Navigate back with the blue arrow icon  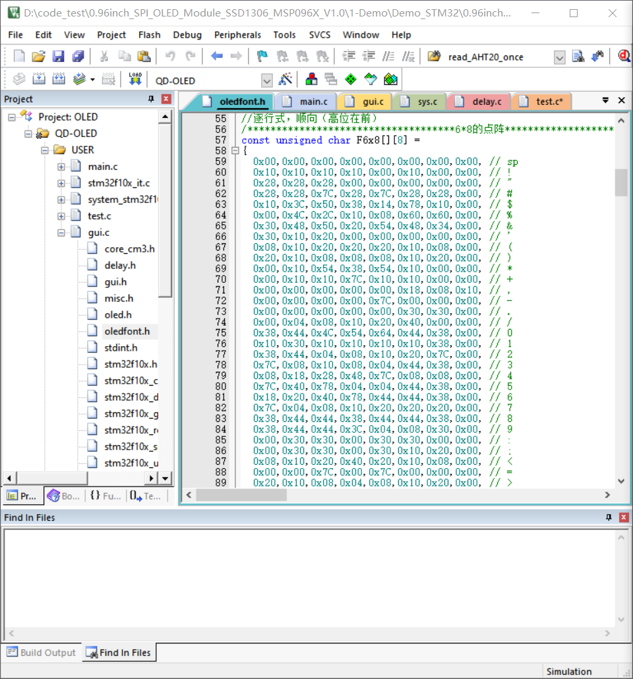(217, 56)
